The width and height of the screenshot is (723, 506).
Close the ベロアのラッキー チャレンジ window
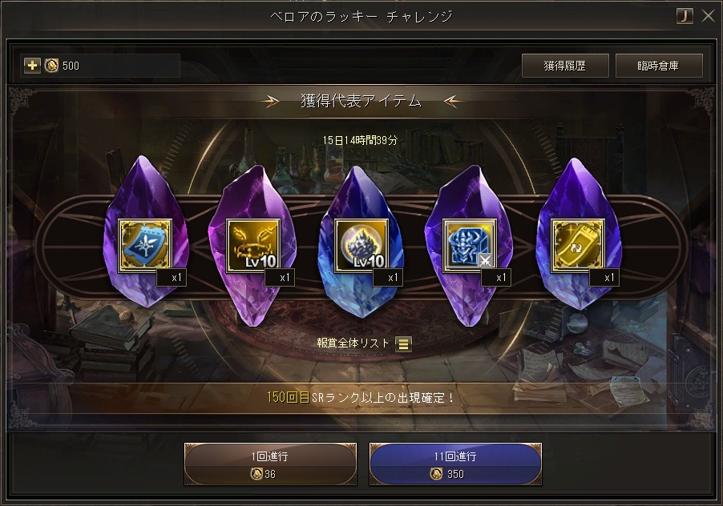(x=708, y=16)
